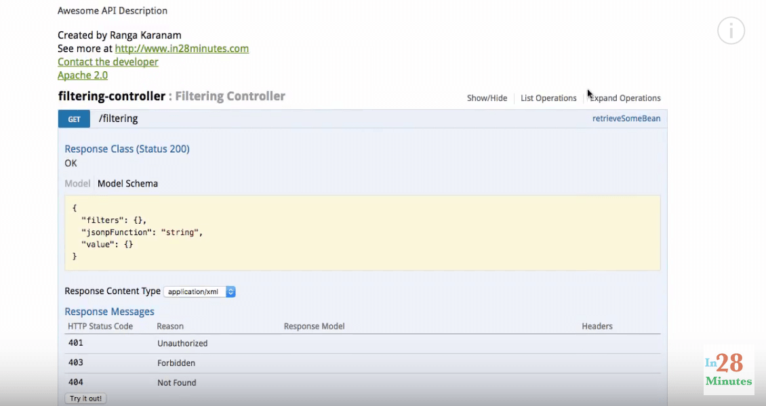
Task: Click the GET method badge
Action: point(75,119)
